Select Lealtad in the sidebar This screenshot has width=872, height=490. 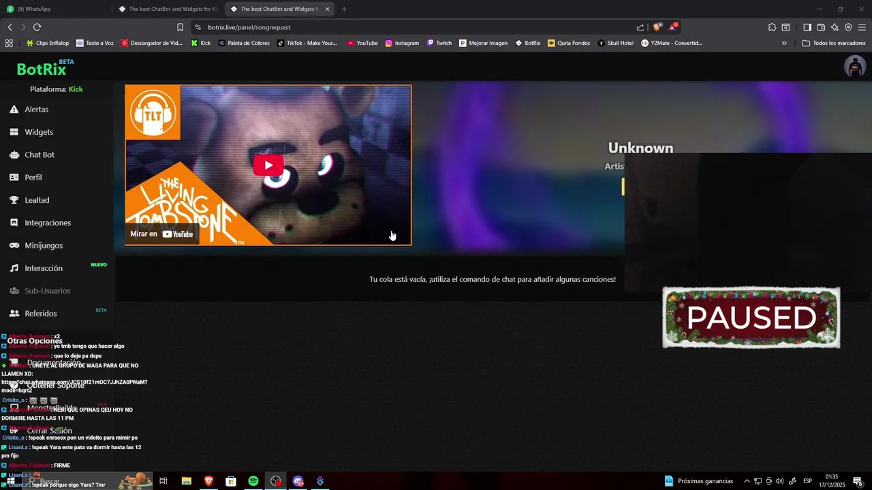tap(37, 200)
